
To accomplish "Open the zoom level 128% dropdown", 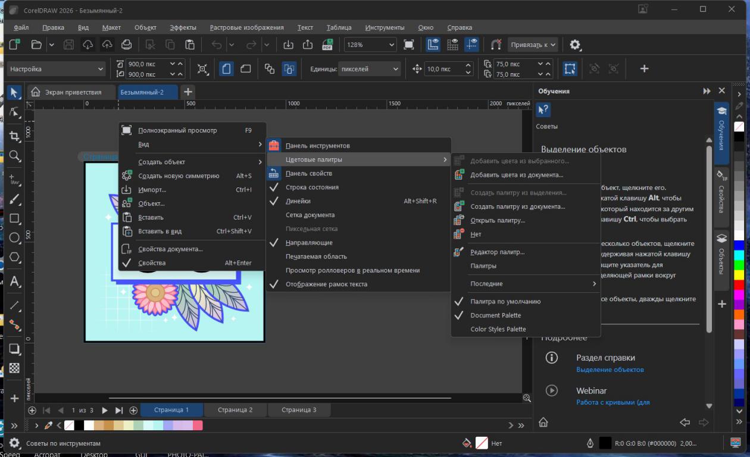I will 391,45.
